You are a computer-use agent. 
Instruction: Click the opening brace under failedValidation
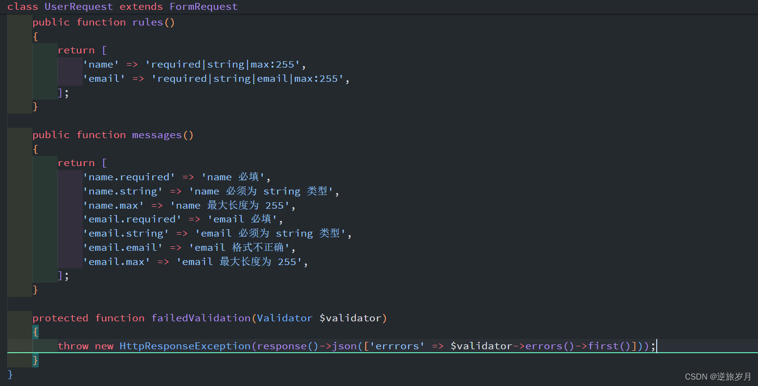35,332
